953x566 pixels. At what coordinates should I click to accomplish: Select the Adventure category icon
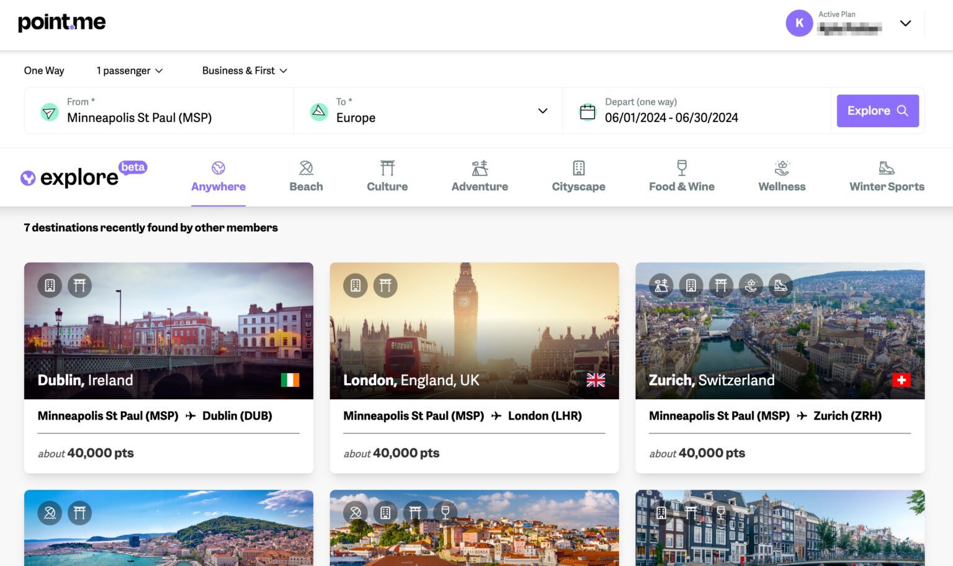pyautogui.click(x=479, y=167)
